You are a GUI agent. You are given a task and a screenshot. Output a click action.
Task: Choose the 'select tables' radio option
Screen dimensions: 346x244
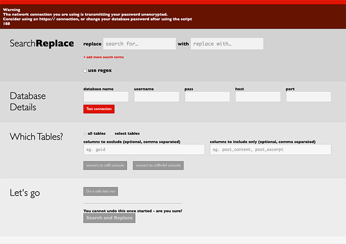(112, 133)
